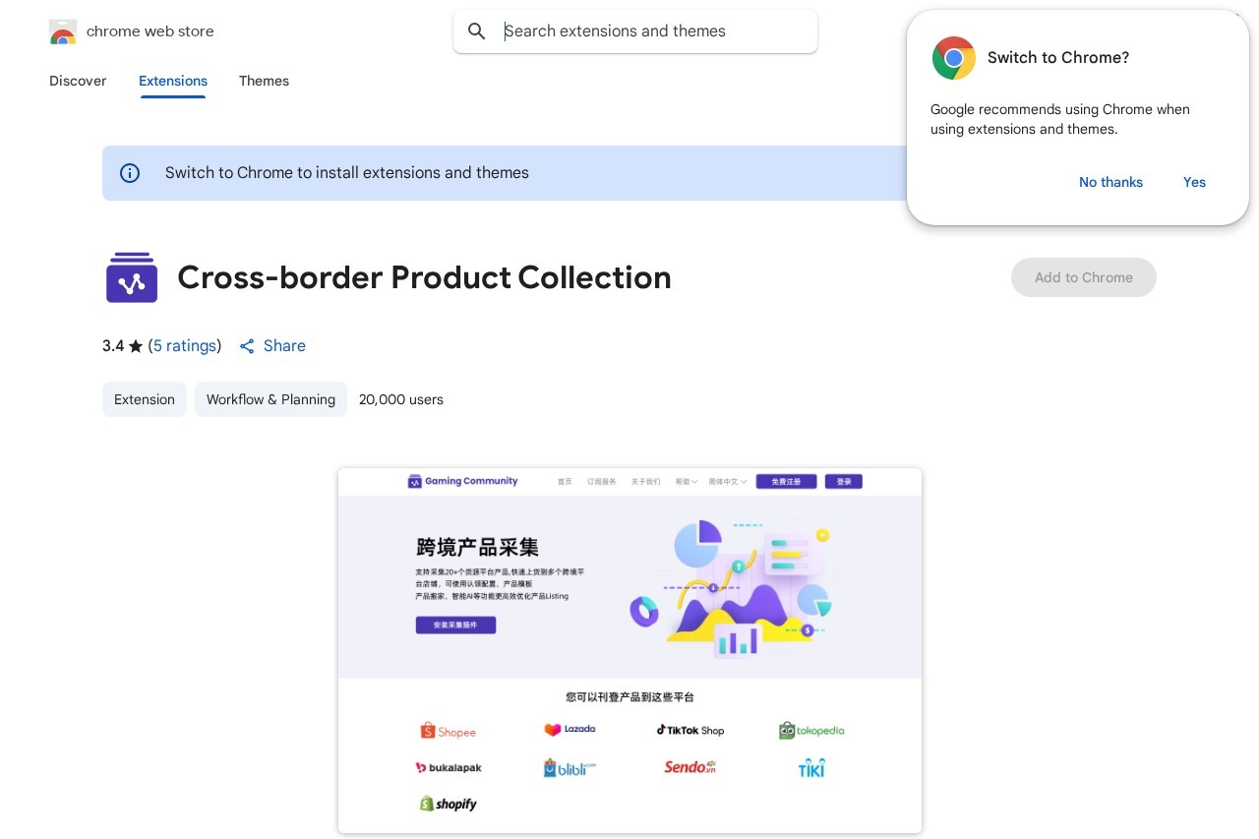
Task: Click the Extension category badge
Action: coord(145,399)
